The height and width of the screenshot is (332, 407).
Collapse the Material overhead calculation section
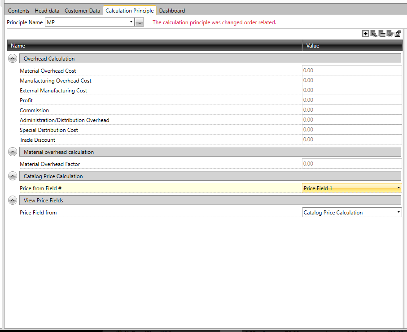tap(13, 152)
